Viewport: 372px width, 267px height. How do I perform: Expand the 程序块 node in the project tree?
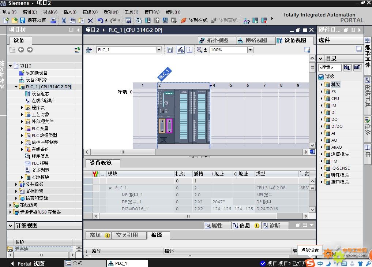pyautogui.click(x=22, y=108)
